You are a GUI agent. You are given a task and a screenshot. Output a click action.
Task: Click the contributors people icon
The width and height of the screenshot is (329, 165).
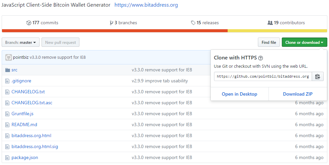pos(270,23)
